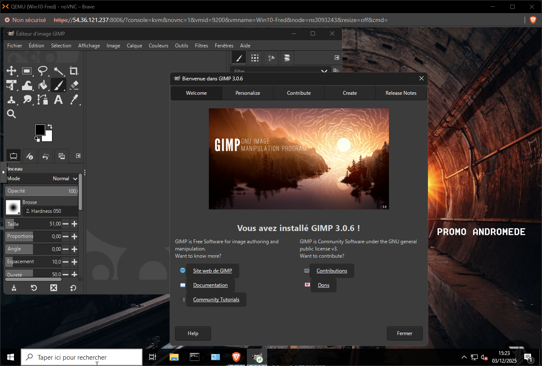This screenshot has width=542, height=366.
Task: Pick the Rectangle Select tool
Action: click(27, 71)
